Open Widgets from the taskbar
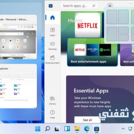 pos(67,129)
